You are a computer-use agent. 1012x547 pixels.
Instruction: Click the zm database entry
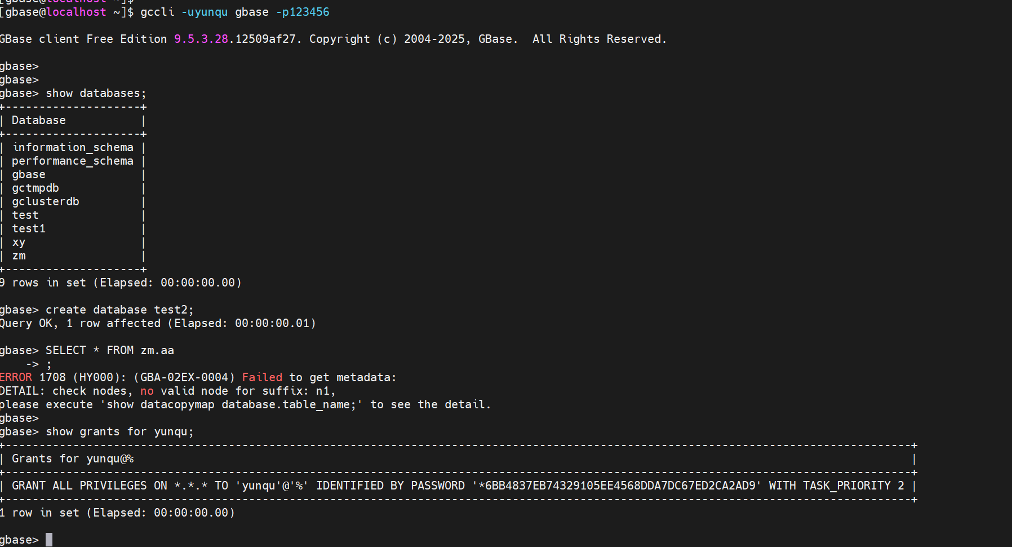coord(19,256)
